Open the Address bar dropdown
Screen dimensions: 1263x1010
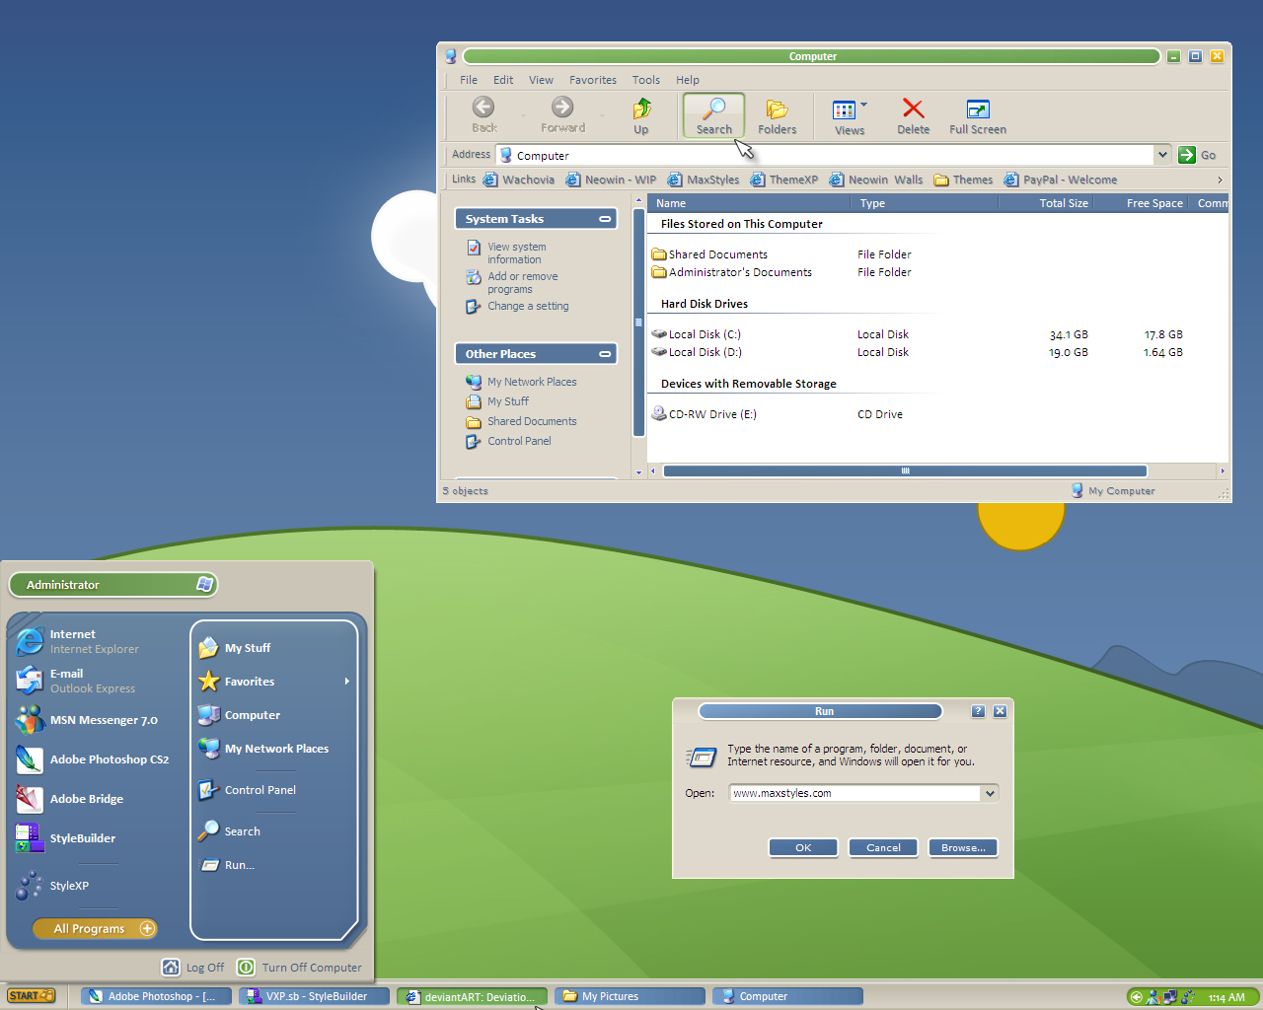1162,155
